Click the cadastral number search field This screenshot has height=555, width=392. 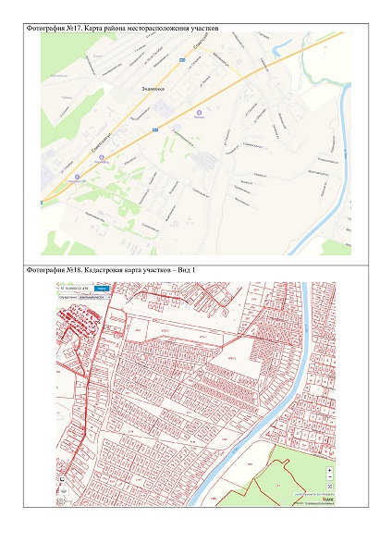coord(76,289)
